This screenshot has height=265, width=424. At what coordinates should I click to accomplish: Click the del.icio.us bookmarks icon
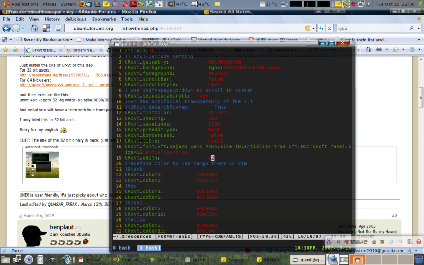click(46, 28)
